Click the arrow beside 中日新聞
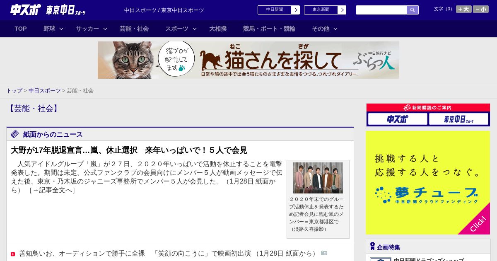Viewport: 497px width, 261px height. click(x=296, y=10)
